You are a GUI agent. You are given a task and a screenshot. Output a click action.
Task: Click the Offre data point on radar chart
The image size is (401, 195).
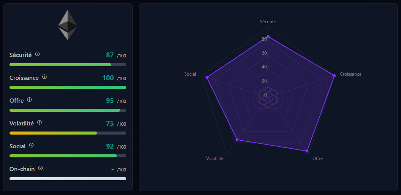pos(307,151)
